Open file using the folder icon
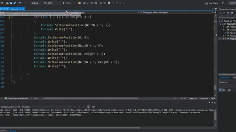This screenshot has height=132, width=236. 7,3
